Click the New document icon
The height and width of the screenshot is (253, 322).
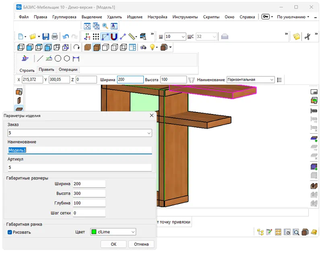pyautogui.click(x=21, y=37)
